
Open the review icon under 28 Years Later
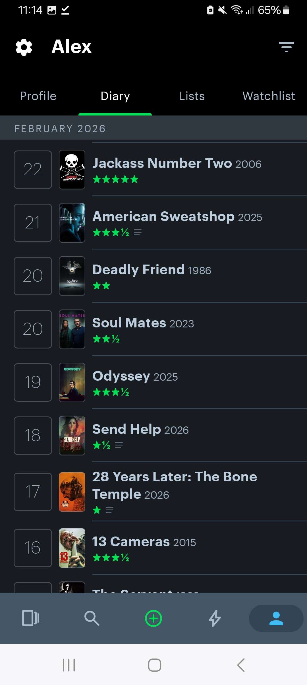pyautogui.click(x=109, y=510)
